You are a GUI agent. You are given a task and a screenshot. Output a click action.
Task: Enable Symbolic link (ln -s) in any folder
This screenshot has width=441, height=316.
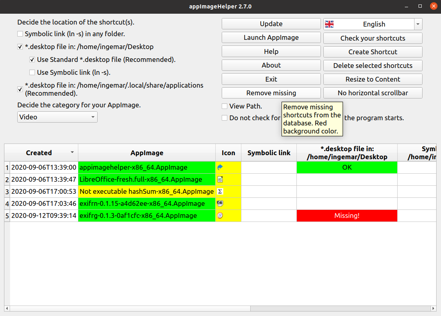20,34
